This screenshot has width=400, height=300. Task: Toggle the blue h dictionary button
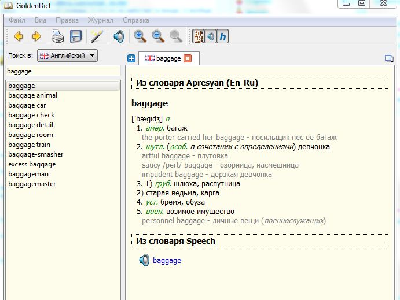[222, 36]
